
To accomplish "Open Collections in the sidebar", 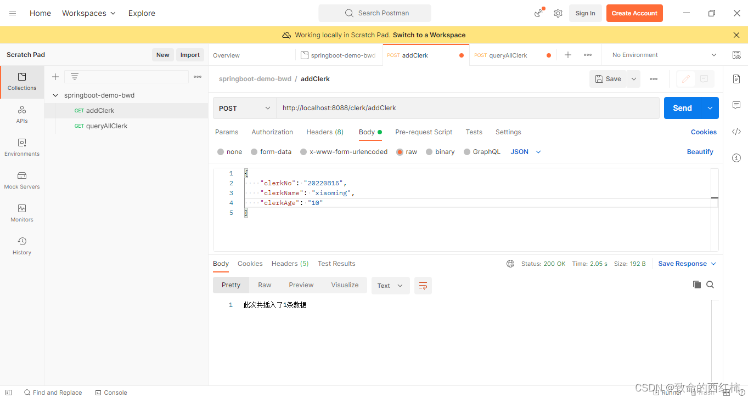I will (x=22, y=82).
